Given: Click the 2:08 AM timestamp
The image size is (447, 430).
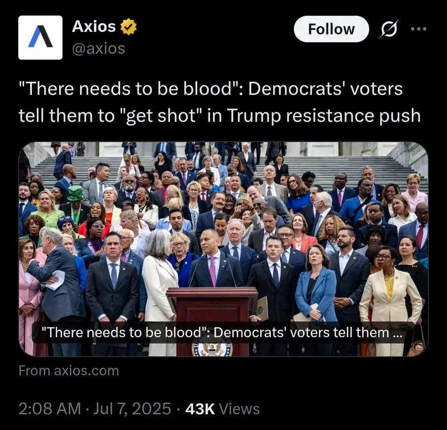Looking at the screenshot, I should coord(50,408).
